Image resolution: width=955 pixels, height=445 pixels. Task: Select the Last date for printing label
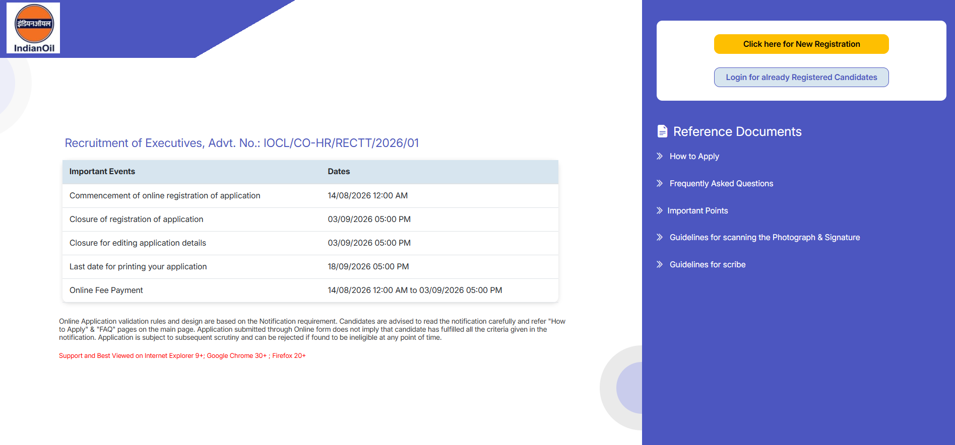tap(138, 267)
